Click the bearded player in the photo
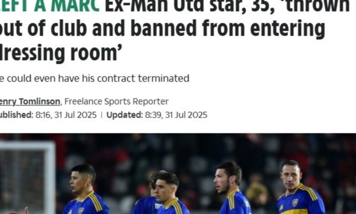 [x=231, y=188]
